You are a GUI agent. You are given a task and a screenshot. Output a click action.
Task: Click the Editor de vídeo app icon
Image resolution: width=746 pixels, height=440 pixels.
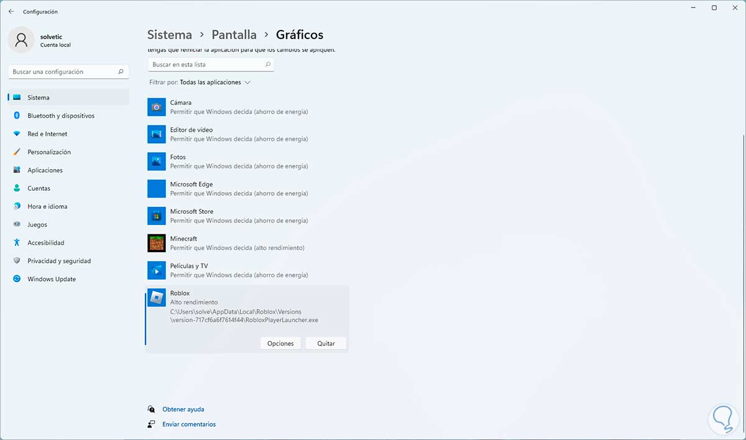157,134
